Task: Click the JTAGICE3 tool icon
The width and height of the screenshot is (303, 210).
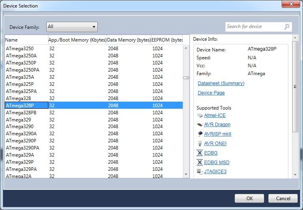Action: (x=200, y=172)
